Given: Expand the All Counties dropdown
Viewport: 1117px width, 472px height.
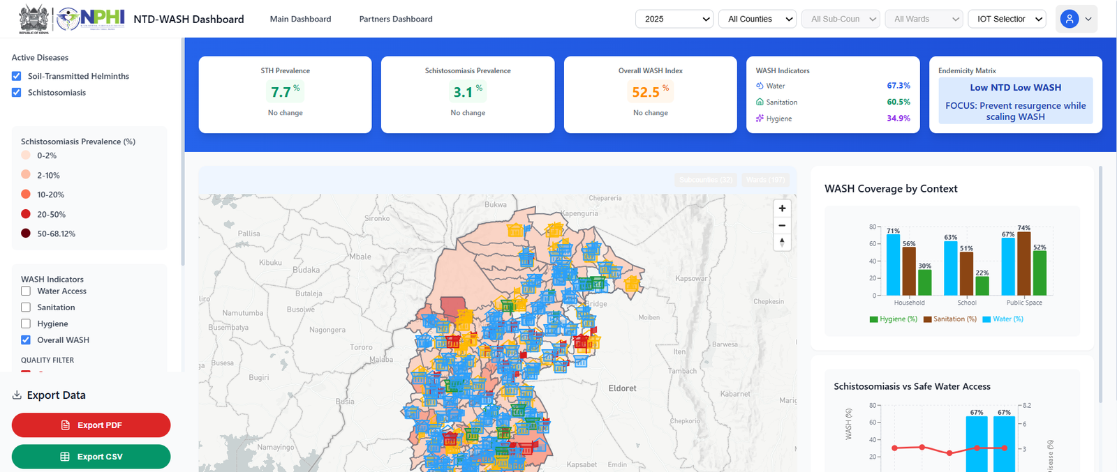Looking at the screenshot, I should 757,19.
